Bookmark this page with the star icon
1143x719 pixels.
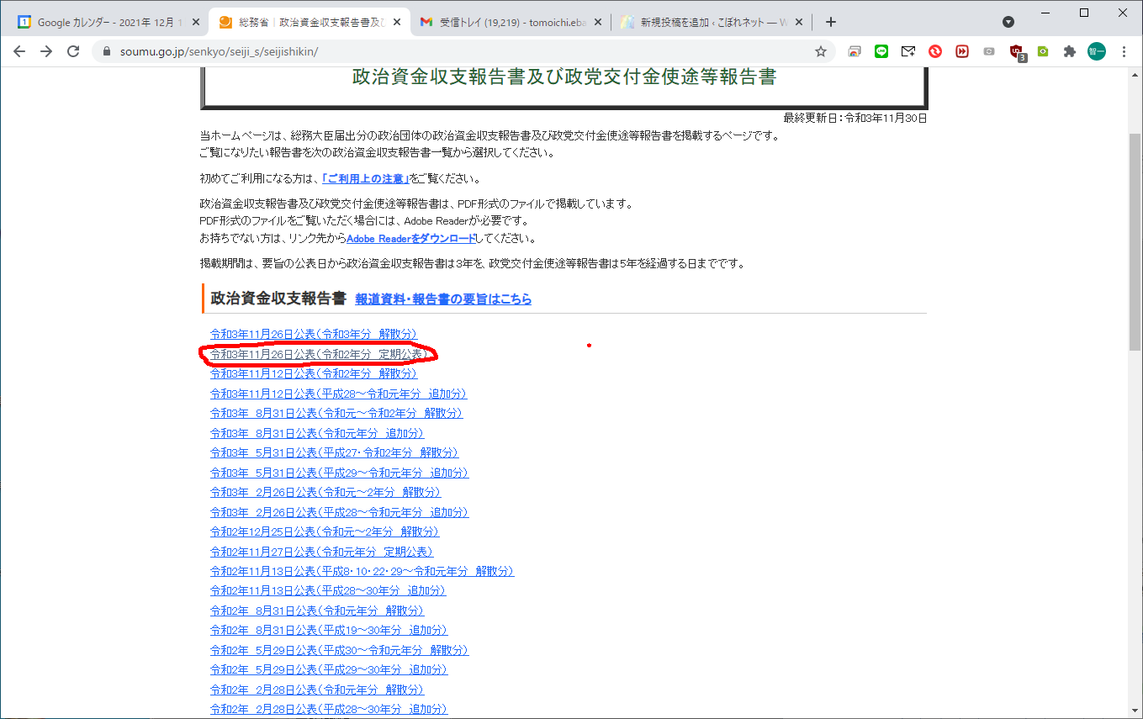pyautogui.click(x=821, y=51)
